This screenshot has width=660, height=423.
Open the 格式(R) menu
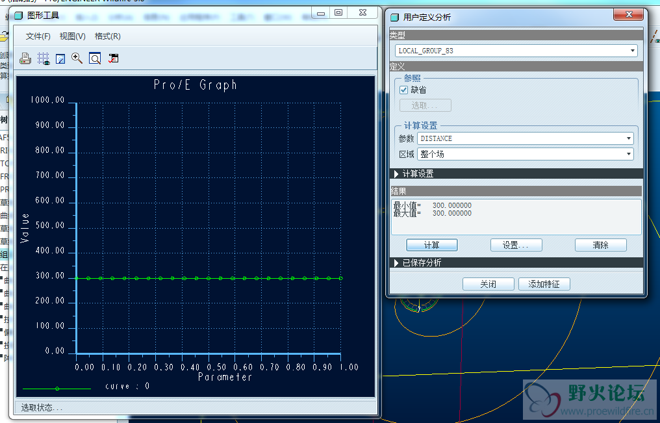[107, 36]
